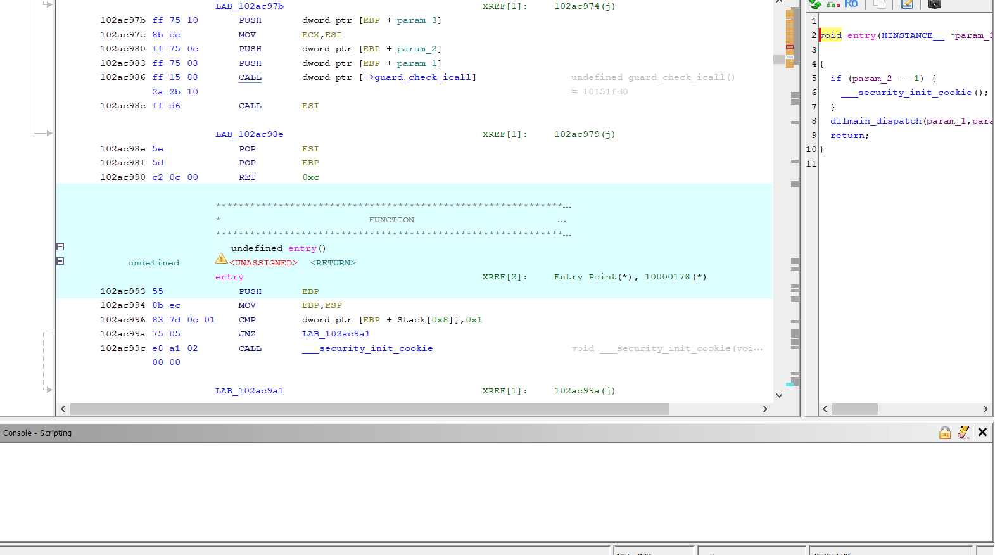Click the decompiler re-decompile refresh icon
Image resolution: width=995 pixels, height=555 pixels.
coord(815,4)
